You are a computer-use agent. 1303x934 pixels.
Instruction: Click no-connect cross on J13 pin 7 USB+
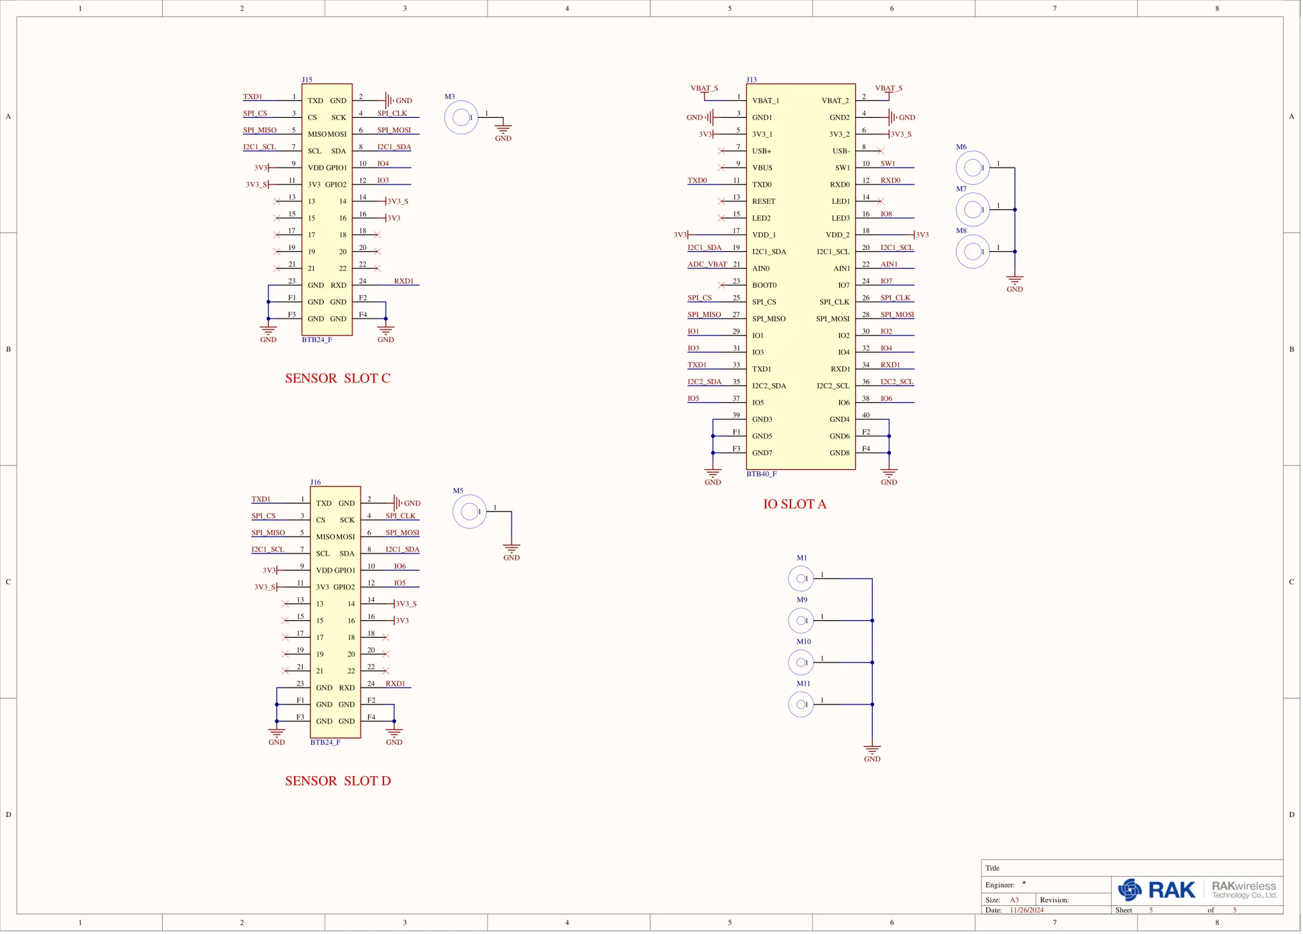click(721, 151)
